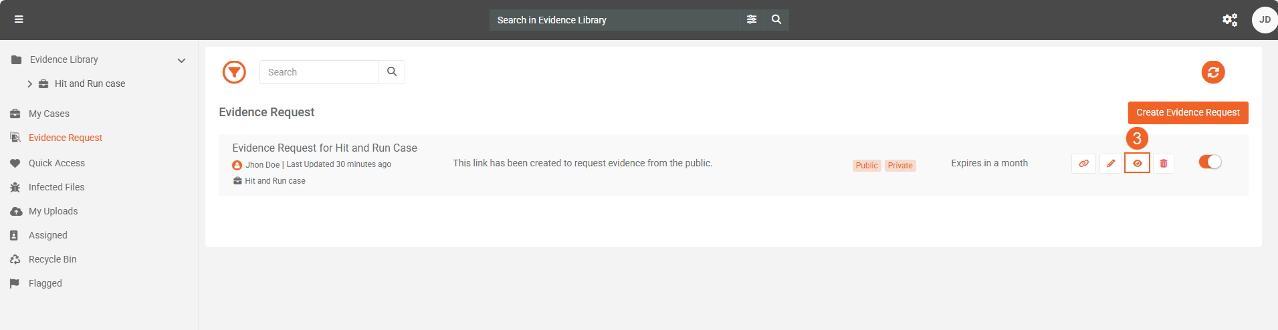
Task: Edit the Hit and Run evidence request
Action: pyautogui.click(x=1110, y=164)
